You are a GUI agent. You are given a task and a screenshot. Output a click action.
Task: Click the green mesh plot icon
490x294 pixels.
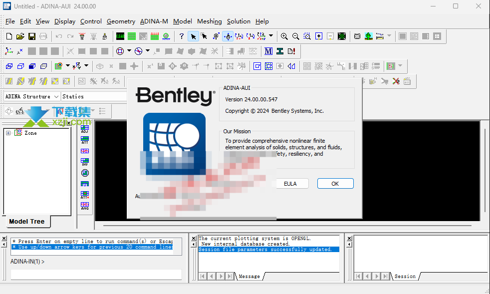[x=132, y=36]
